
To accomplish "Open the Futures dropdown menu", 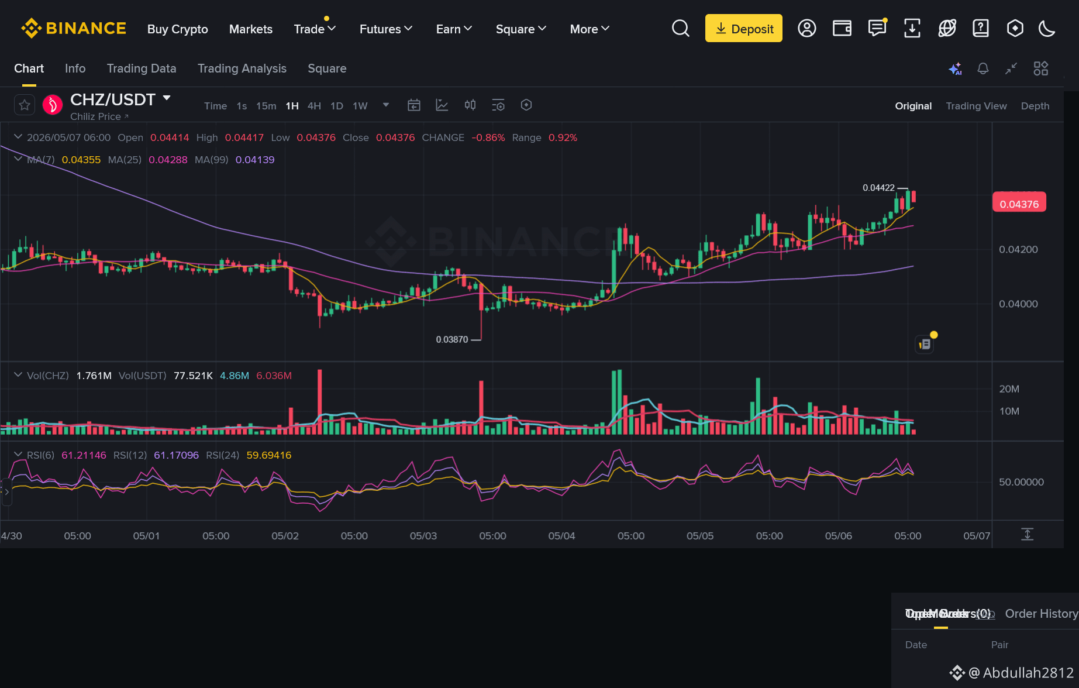I will [x=386, y=29].
